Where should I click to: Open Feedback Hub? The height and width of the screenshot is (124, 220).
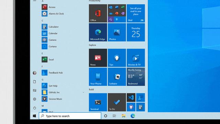52,73
